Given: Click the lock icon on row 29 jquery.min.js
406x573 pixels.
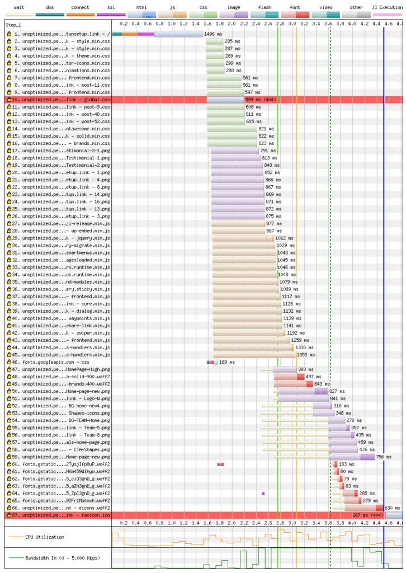Looking at the screenshot, I should click(9, 238).
